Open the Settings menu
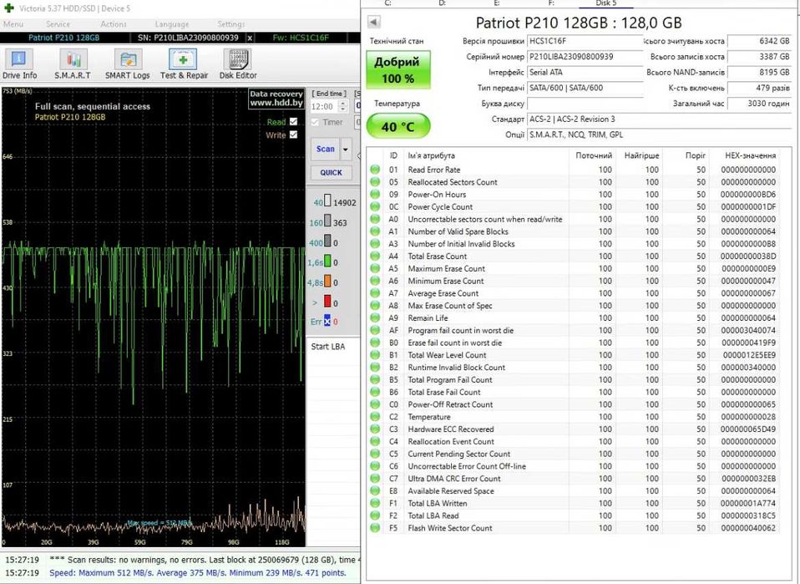Image resolution: width=800 pixels, height=584 pixels. (x=231, y=24)
